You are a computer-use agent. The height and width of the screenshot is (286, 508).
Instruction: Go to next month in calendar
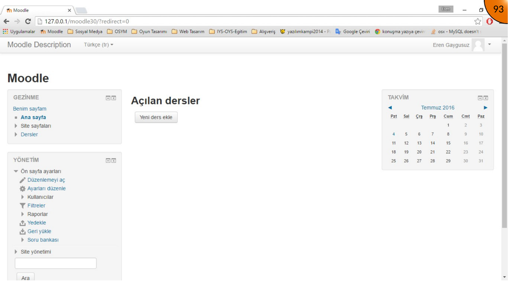pyautogui.click(x=486, y=108)
